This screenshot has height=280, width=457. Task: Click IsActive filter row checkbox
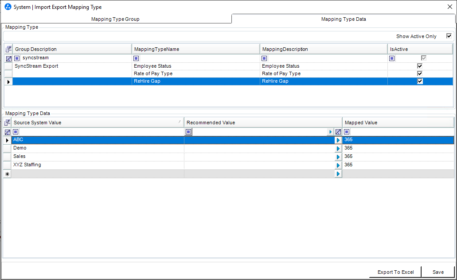pyautogui.click(x=423, y=58)
